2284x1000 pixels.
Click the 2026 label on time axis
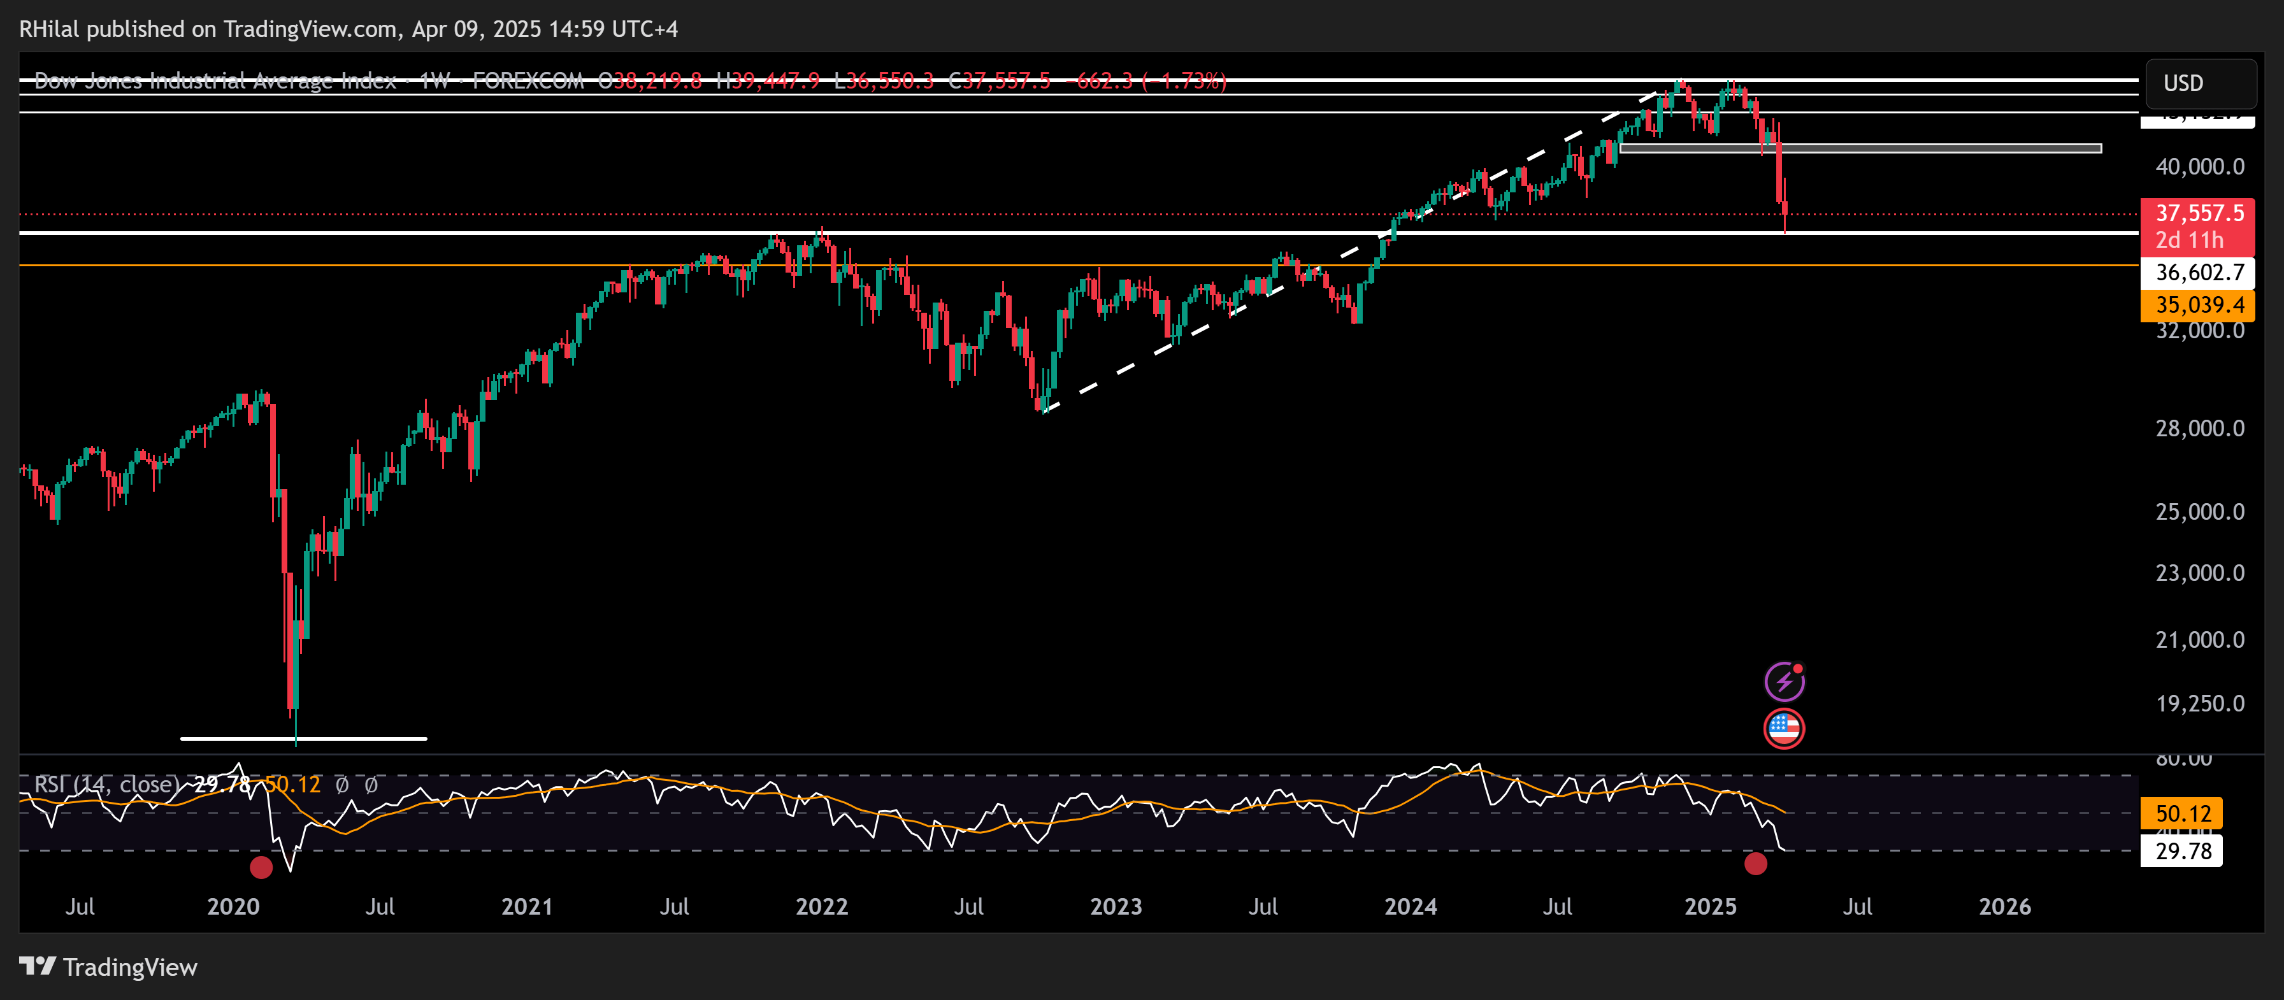click(x=2005, y=906)
